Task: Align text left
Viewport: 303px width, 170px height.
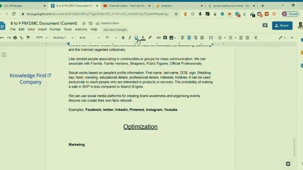Action: 182,38
